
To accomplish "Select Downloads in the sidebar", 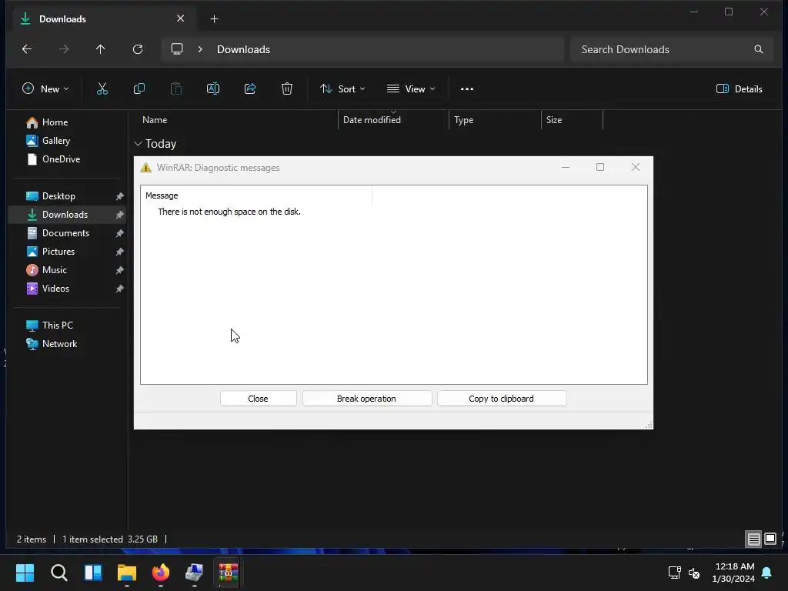I will [x=65, y=215].
